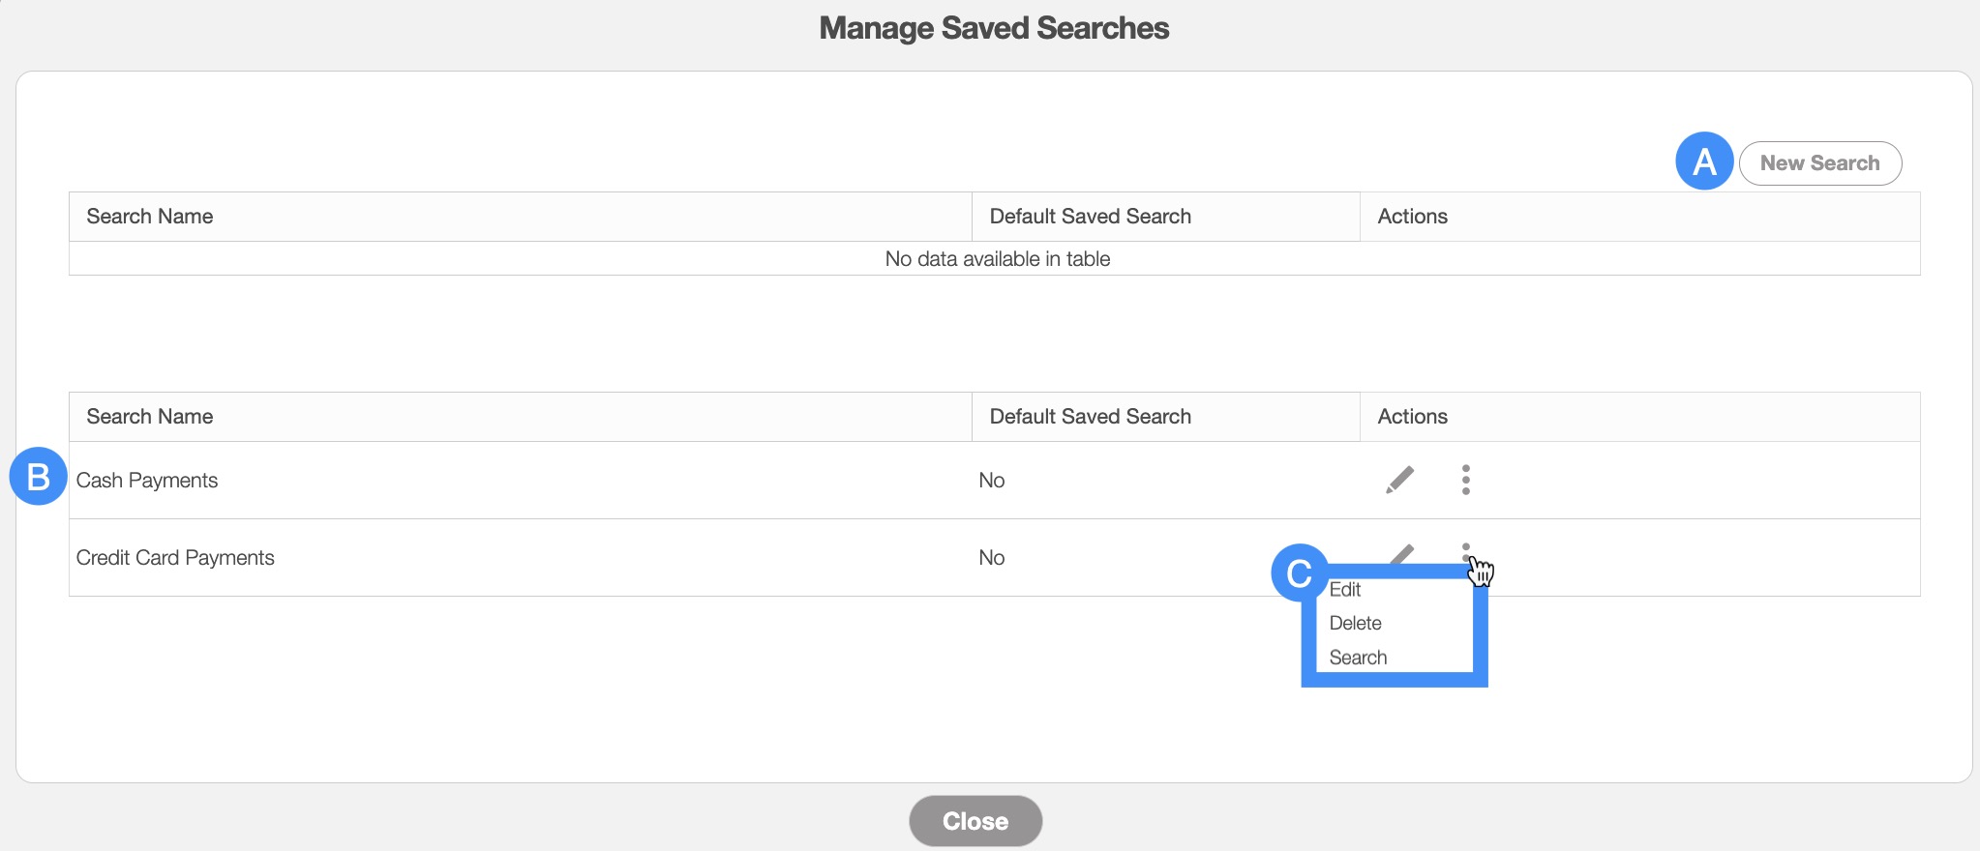Select the Cash Payments saved search row
The height and width of the screenshot is (851, 1980).
tap(147, 481)
